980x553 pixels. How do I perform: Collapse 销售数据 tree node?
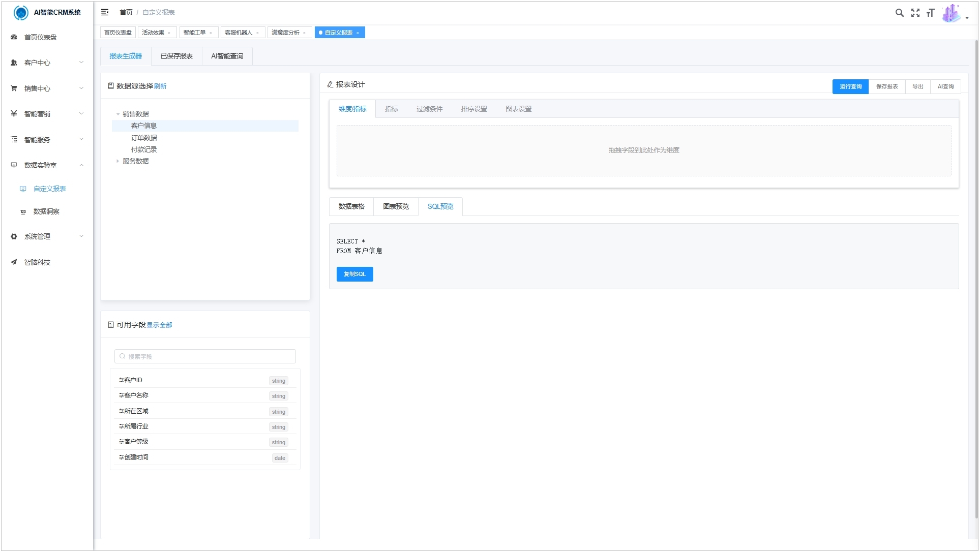pos(118,114)
